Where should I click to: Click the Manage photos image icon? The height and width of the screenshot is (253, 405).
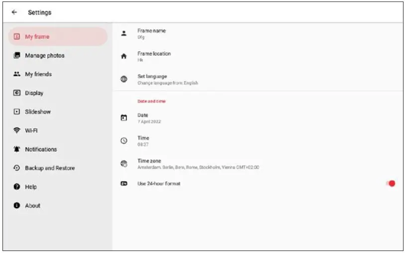[x=16, y=56]
